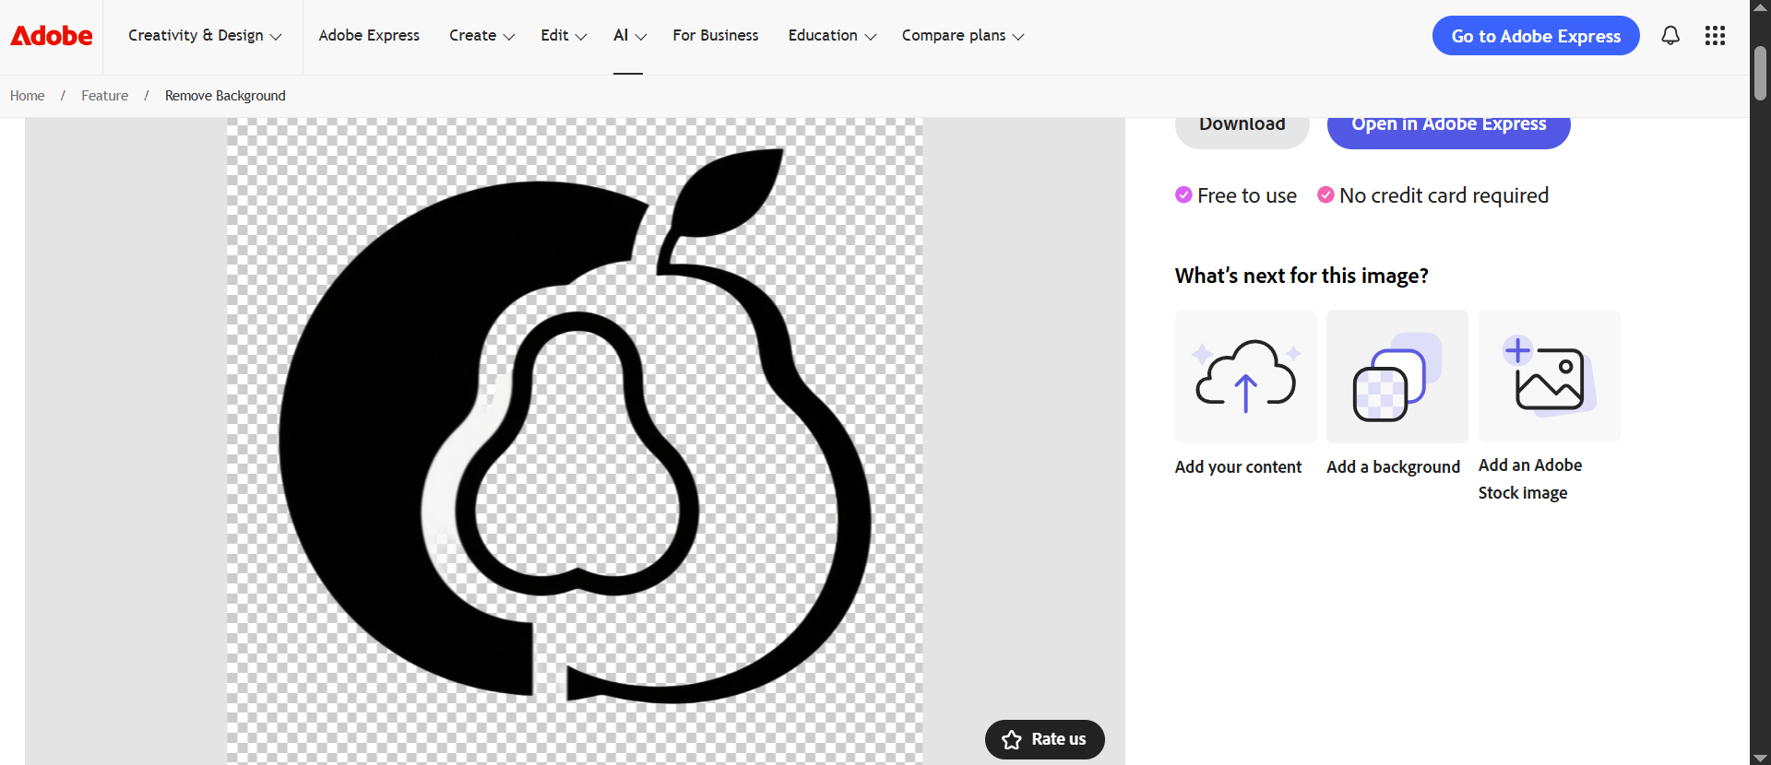Select Adobe Express in navigation

369,36
